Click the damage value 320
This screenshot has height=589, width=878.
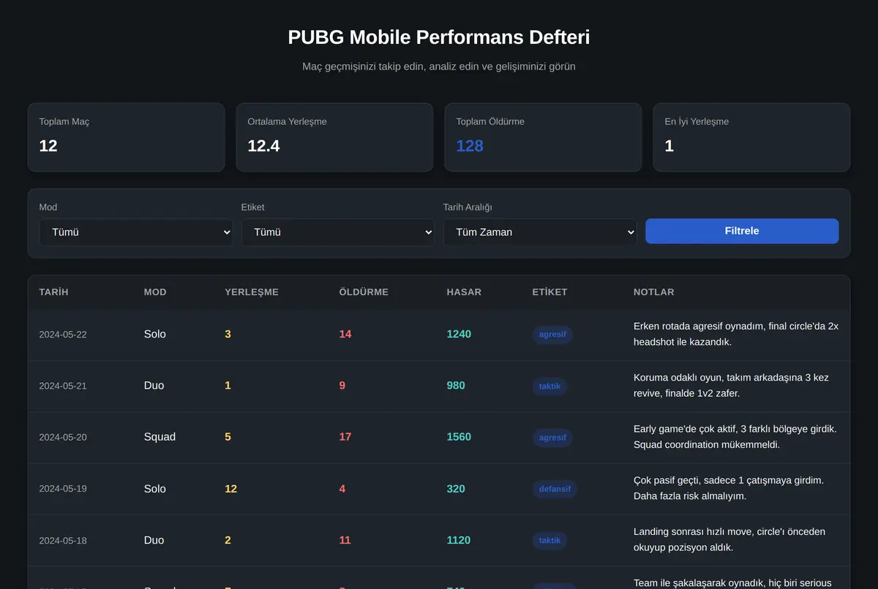click(456, 488)
